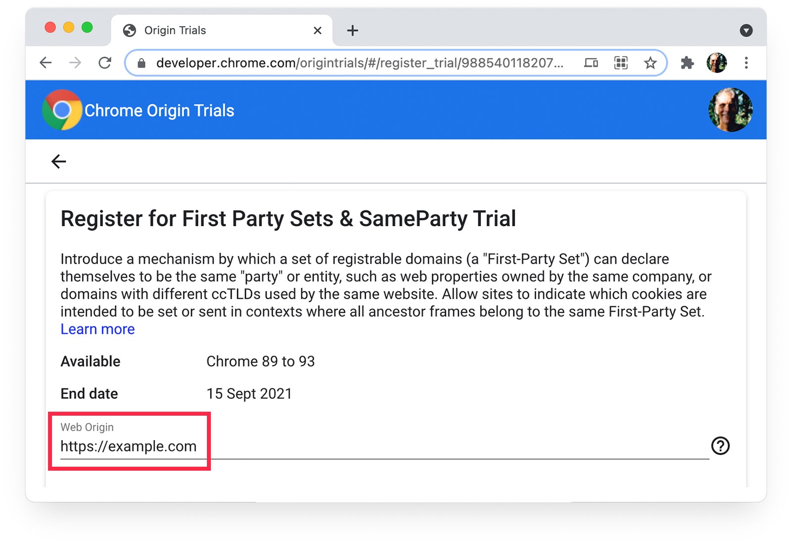Click the Web Origin help question icon

tap(720, 446)
